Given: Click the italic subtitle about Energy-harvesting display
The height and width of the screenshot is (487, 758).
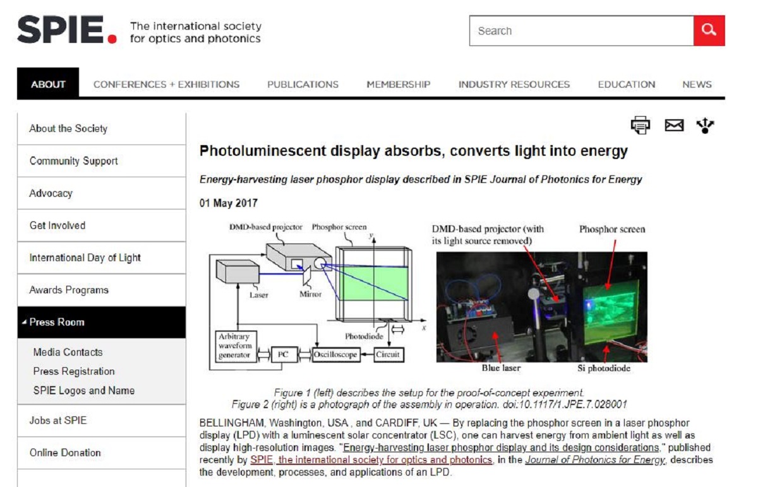Looking at the screenshot, I should [421, 179].
